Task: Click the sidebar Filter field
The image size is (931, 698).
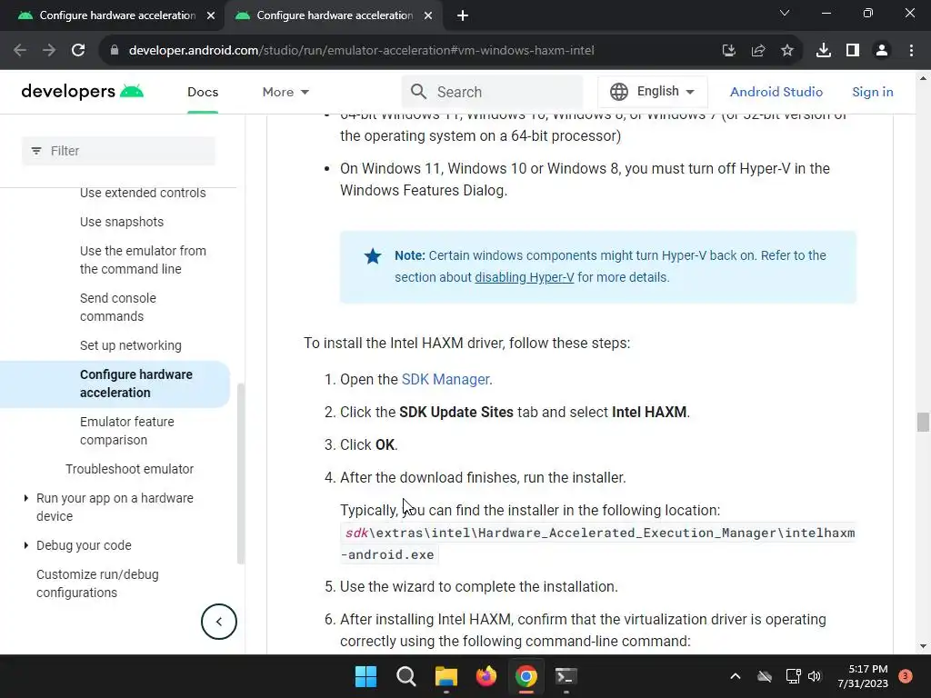Action: (119, 151)
